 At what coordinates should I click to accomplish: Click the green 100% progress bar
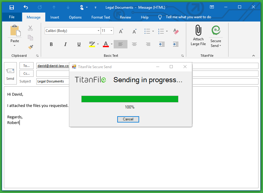coord(130,99)
